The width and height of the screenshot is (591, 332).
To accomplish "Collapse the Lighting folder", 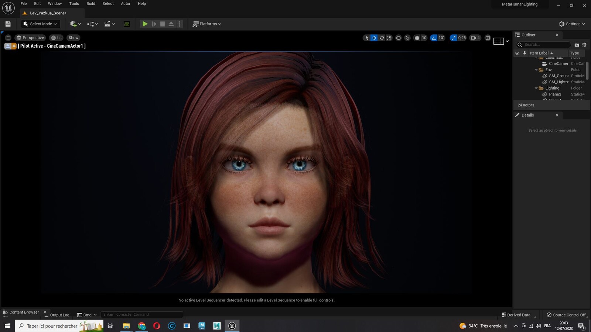I will point(536,88).
